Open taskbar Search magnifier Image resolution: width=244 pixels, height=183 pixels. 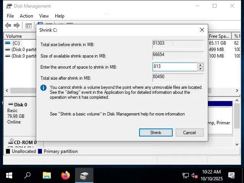click(27, 175)
